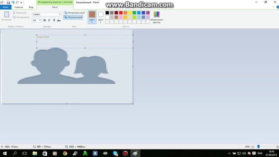Viewport: 279px width, 157px height.
Task: Select Прозрачный transparent background option
Action: point(73,17)
